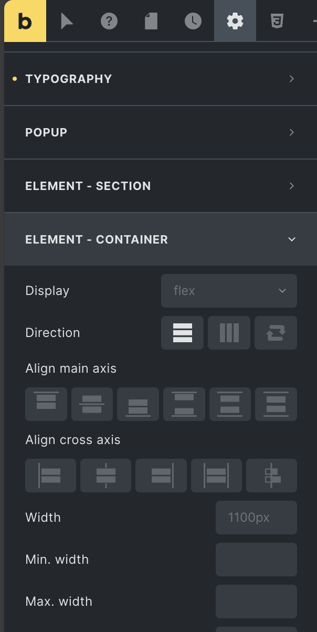The image size is (317, 632).
Task: Open the Display flex dropdown
Action: click(x=229, y=291)
